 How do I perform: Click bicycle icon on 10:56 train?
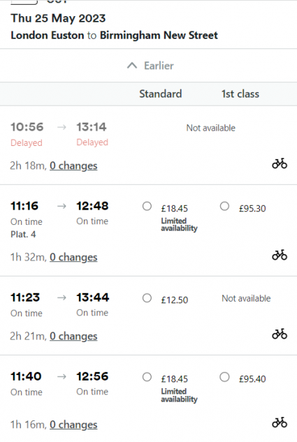(280, 163)
